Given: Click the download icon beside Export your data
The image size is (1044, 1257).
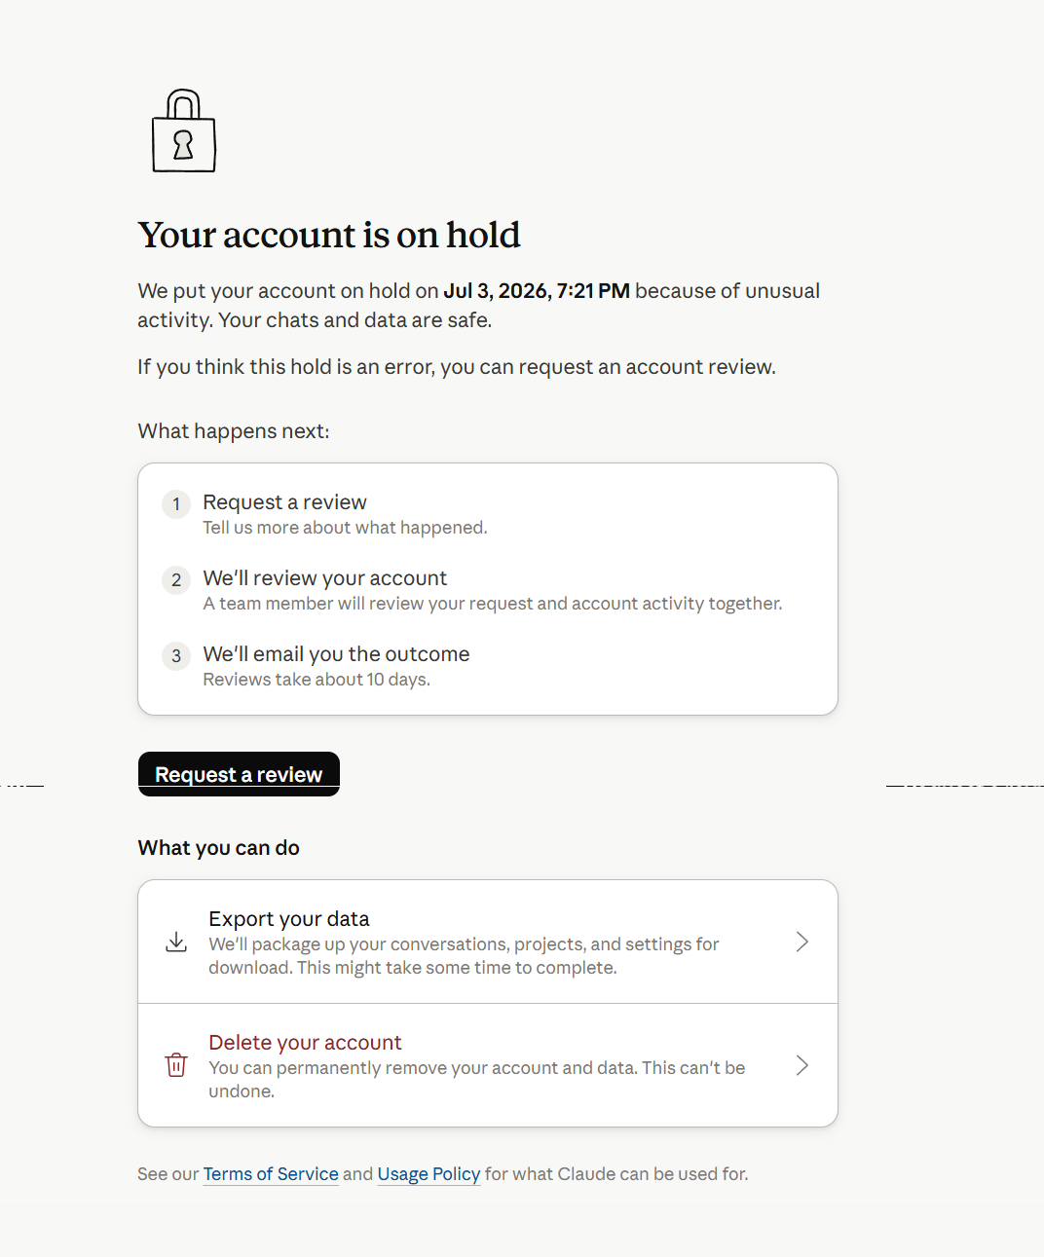Looking at the screenshot, I should pyautogui.click(x=176, y=942).
